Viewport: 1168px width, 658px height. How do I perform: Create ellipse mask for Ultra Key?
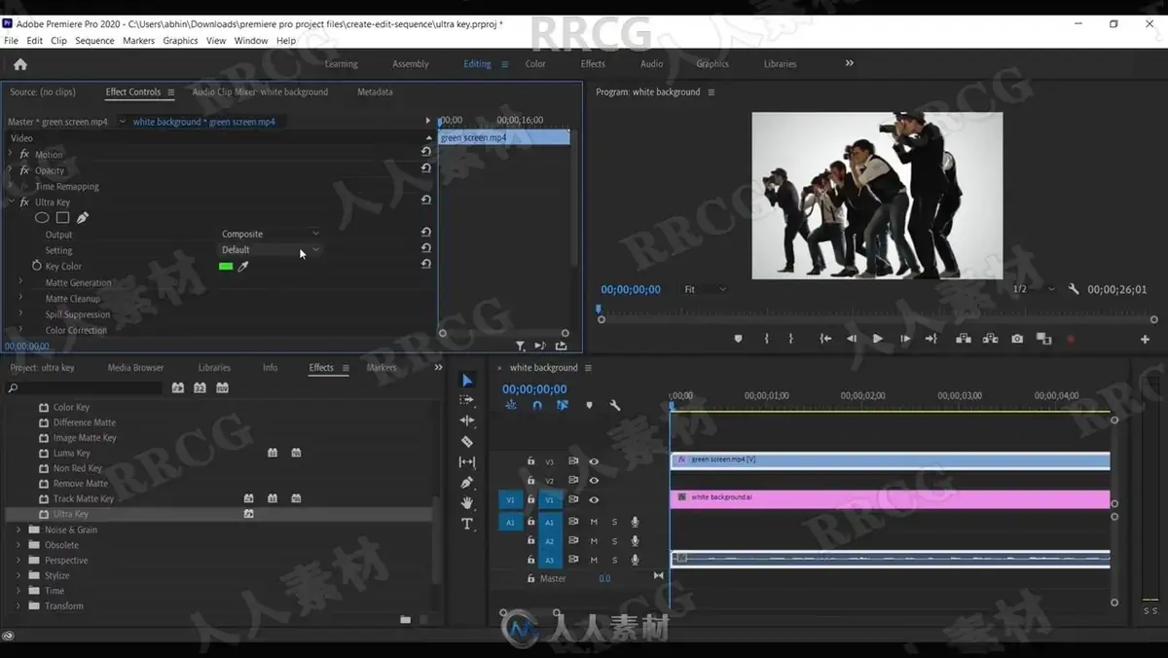click(42, 218)
